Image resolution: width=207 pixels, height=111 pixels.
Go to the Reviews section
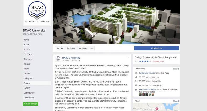28,59
